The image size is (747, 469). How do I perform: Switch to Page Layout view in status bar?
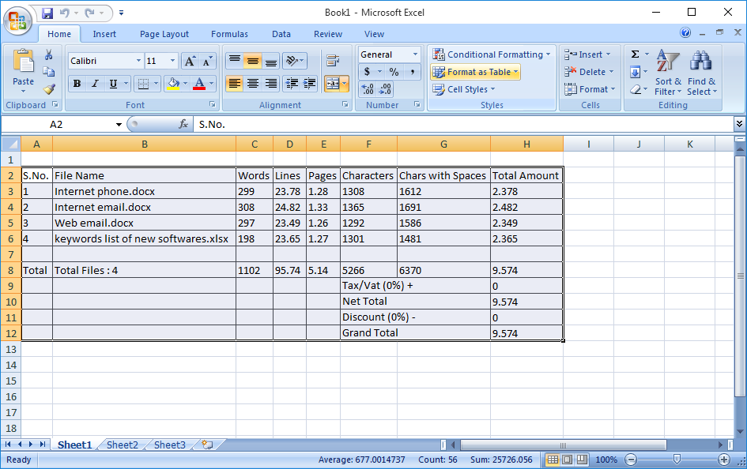[568, 460]
